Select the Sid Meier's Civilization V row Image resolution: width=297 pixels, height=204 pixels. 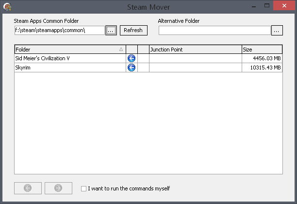click(x=148, y=58)
